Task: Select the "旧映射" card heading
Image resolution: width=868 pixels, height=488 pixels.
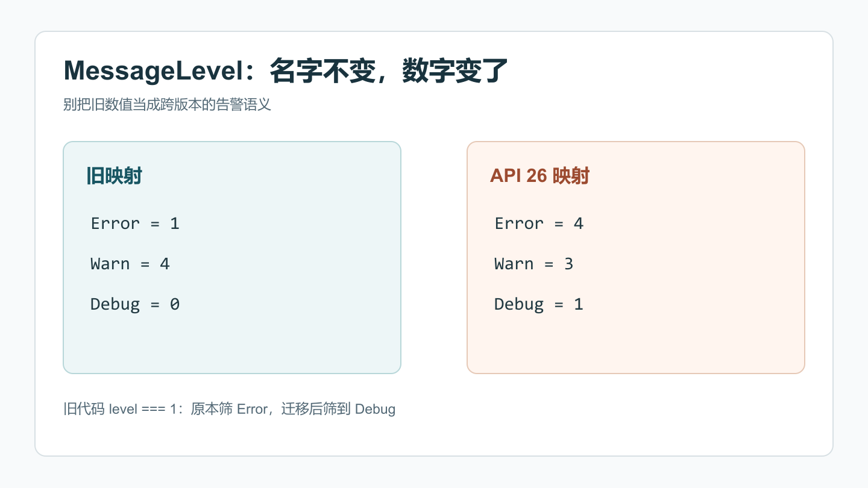Action: pyautogui.click(x=115, y=177)
